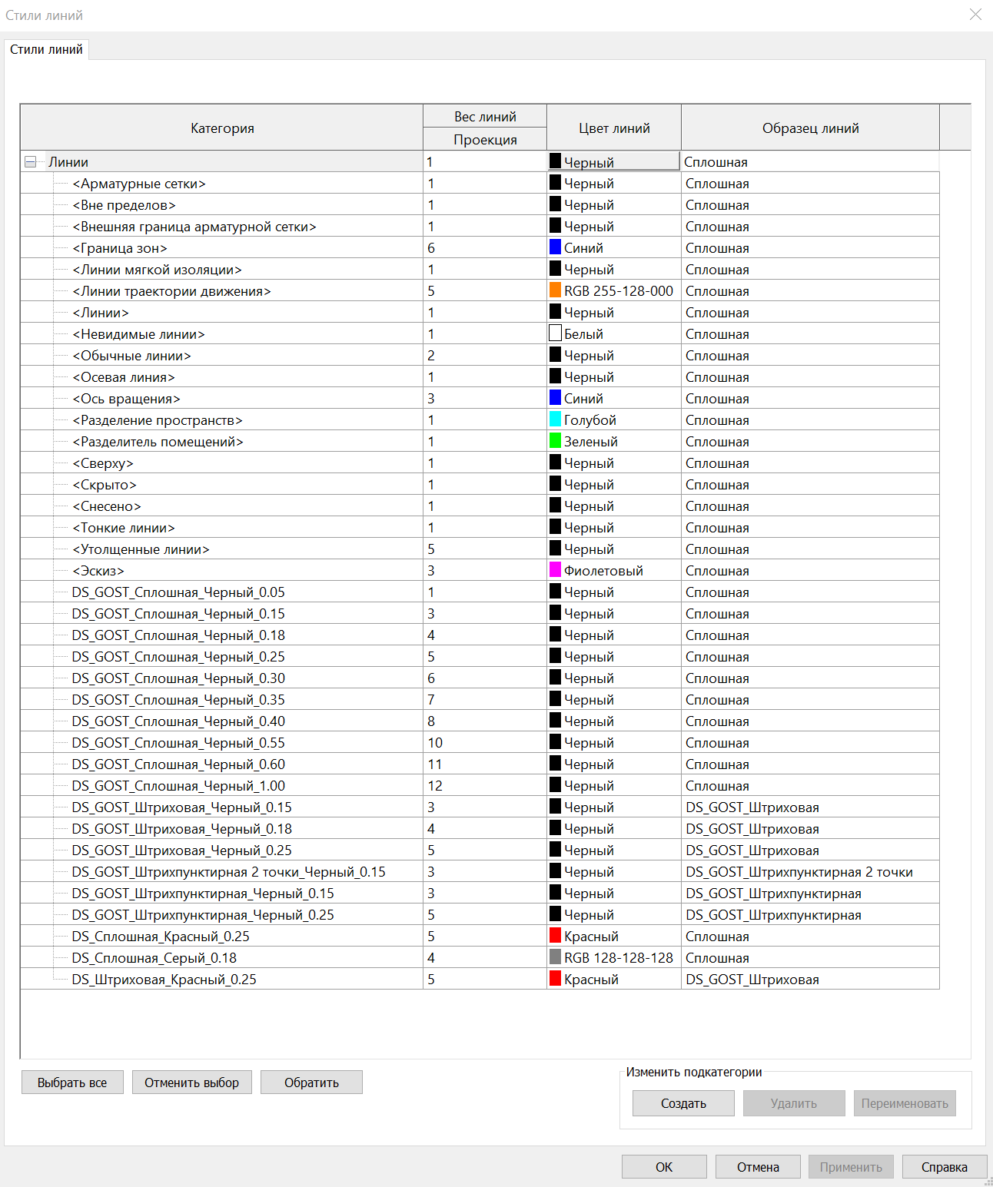The image size is (993, 1187).
Task: Select the Стили линий tab
Action: click(46, 49)
